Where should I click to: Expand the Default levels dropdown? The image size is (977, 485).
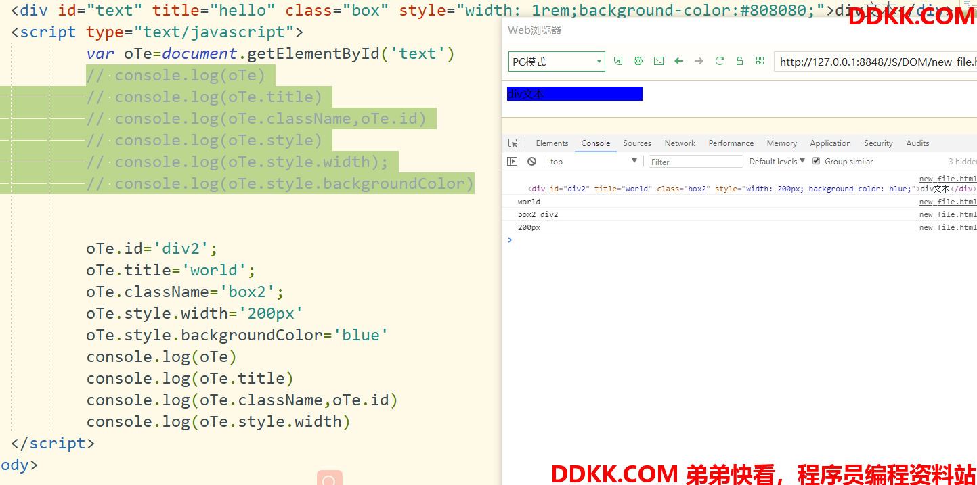[777, 161]
